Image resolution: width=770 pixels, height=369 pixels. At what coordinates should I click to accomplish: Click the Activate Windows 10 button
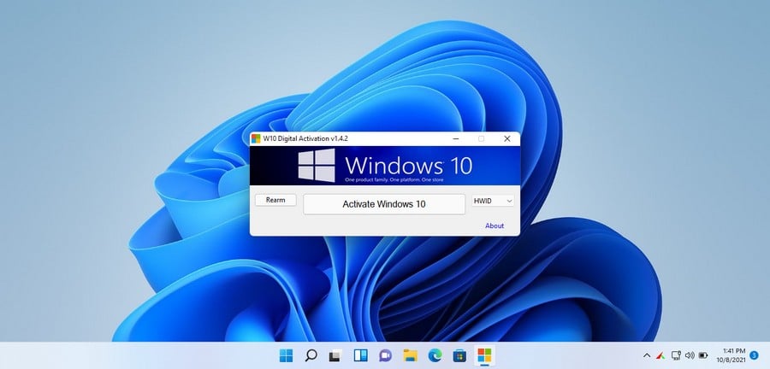(384, 204)
